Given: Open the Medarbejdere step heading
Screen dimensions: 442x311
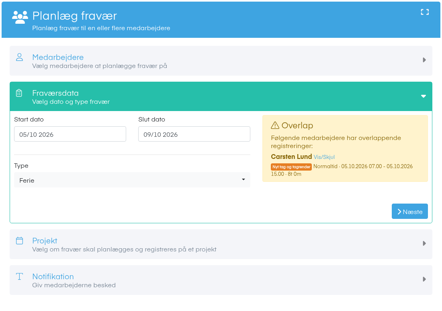Looking at the screenshot, I should click(x=58, y=57).
